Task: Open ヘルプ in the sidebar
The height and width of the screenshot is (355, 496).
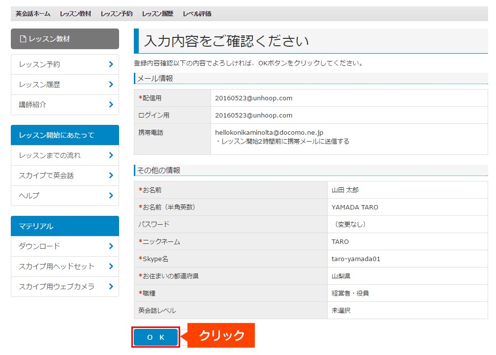Action: point(65,196)
